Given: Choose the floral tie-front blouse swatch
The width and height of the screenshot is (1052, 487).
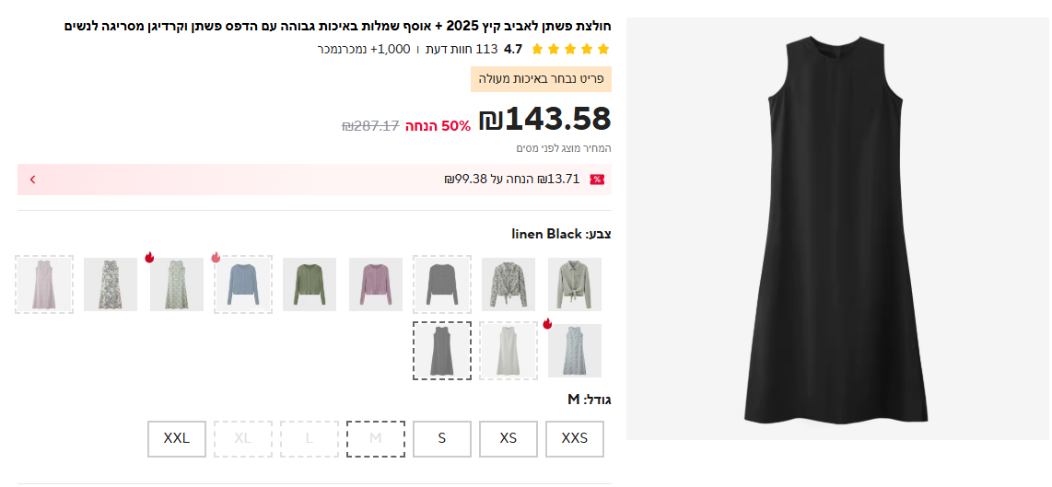Looking at the screenshot, I should point(508,284).
